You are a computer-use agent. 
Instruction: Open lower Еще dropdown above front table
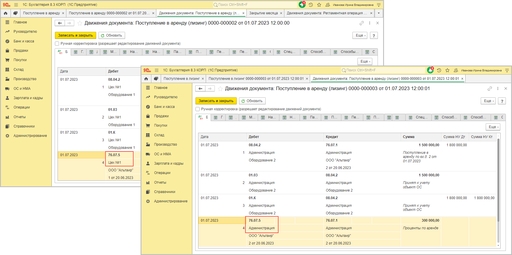pyautogui.click(x=493, y=127)
